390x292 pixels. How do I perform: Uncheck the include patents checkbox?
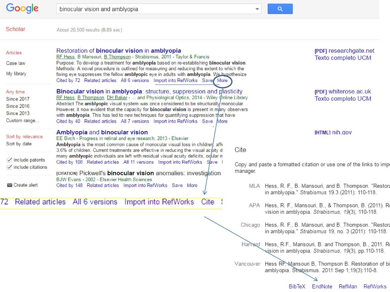click(x=9, y=160)
